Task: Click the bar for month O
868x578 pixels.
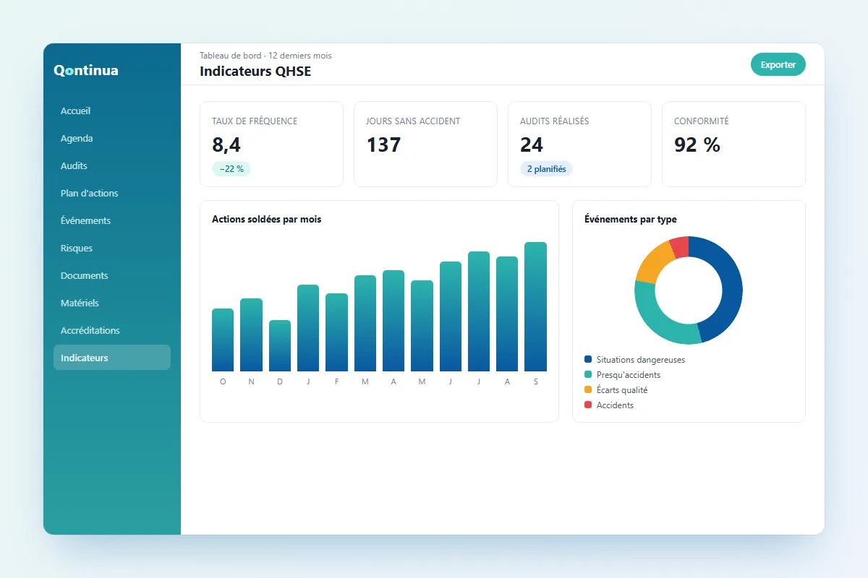Action: 223,340
